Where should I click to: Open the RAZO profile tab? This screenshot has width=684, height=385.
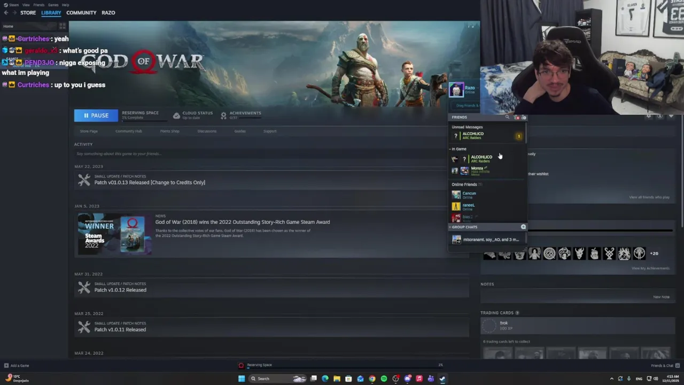coord(108,12)
